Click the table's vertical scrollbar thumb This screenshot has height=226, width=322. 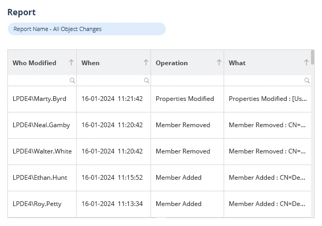pyautogui.click(x=313, y=57)
